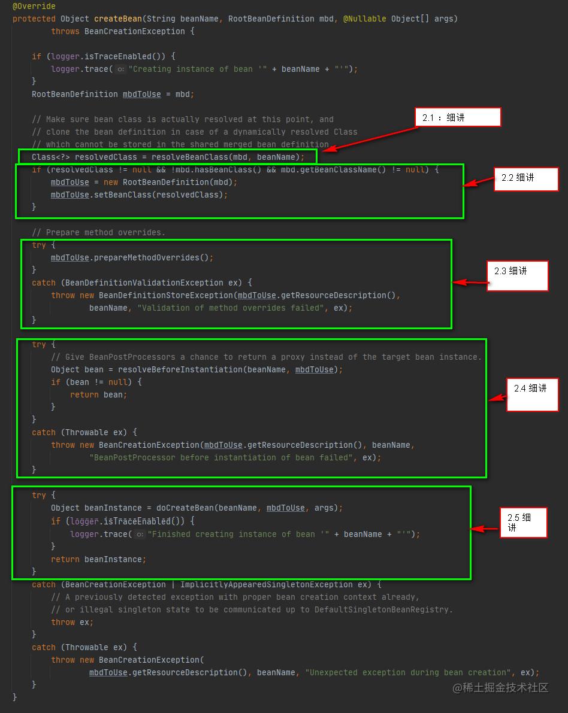
Task: Open the 2.1 细讲 annotation box
Action: (458, 117)
